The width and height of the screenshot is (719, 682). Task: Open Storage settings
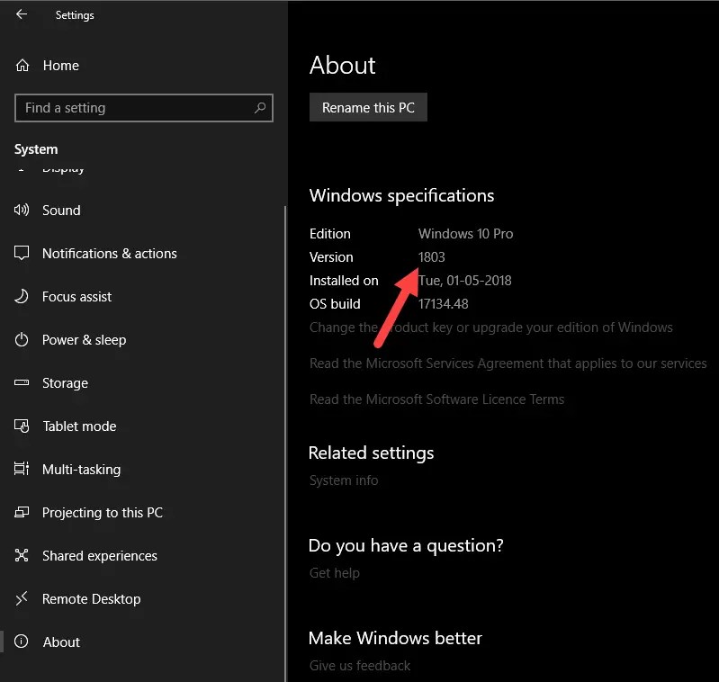point(65,383)
